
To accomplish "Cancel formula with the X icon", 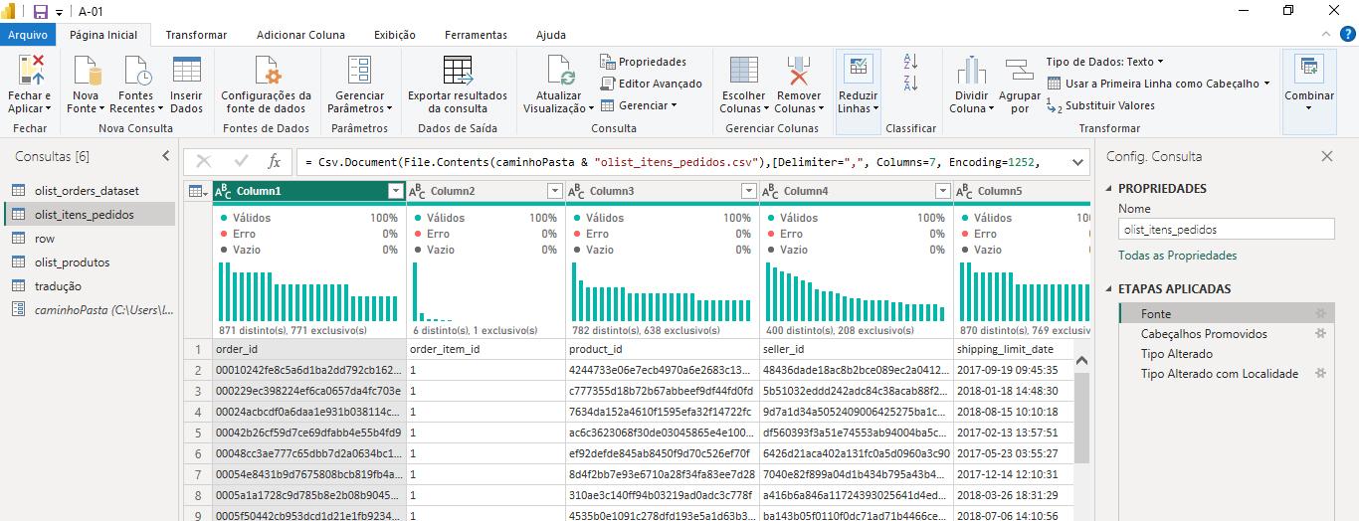I will point(204,161).
